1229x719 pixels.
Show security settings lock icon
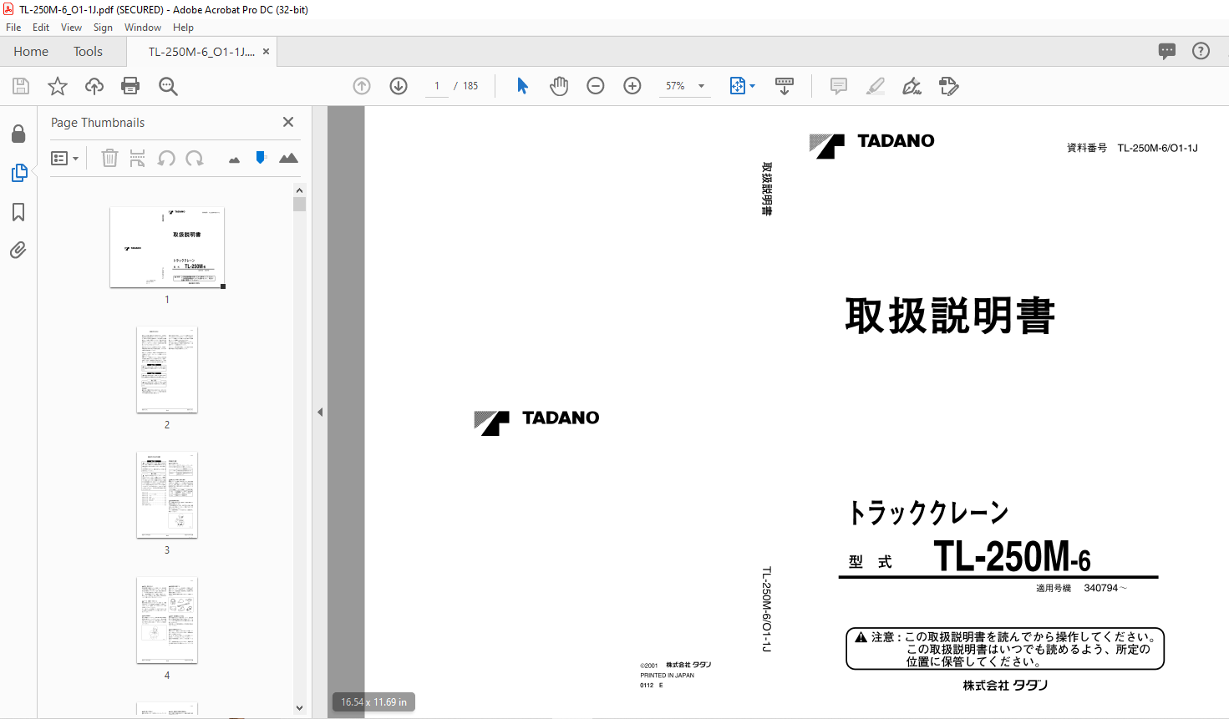pos(18,134)
